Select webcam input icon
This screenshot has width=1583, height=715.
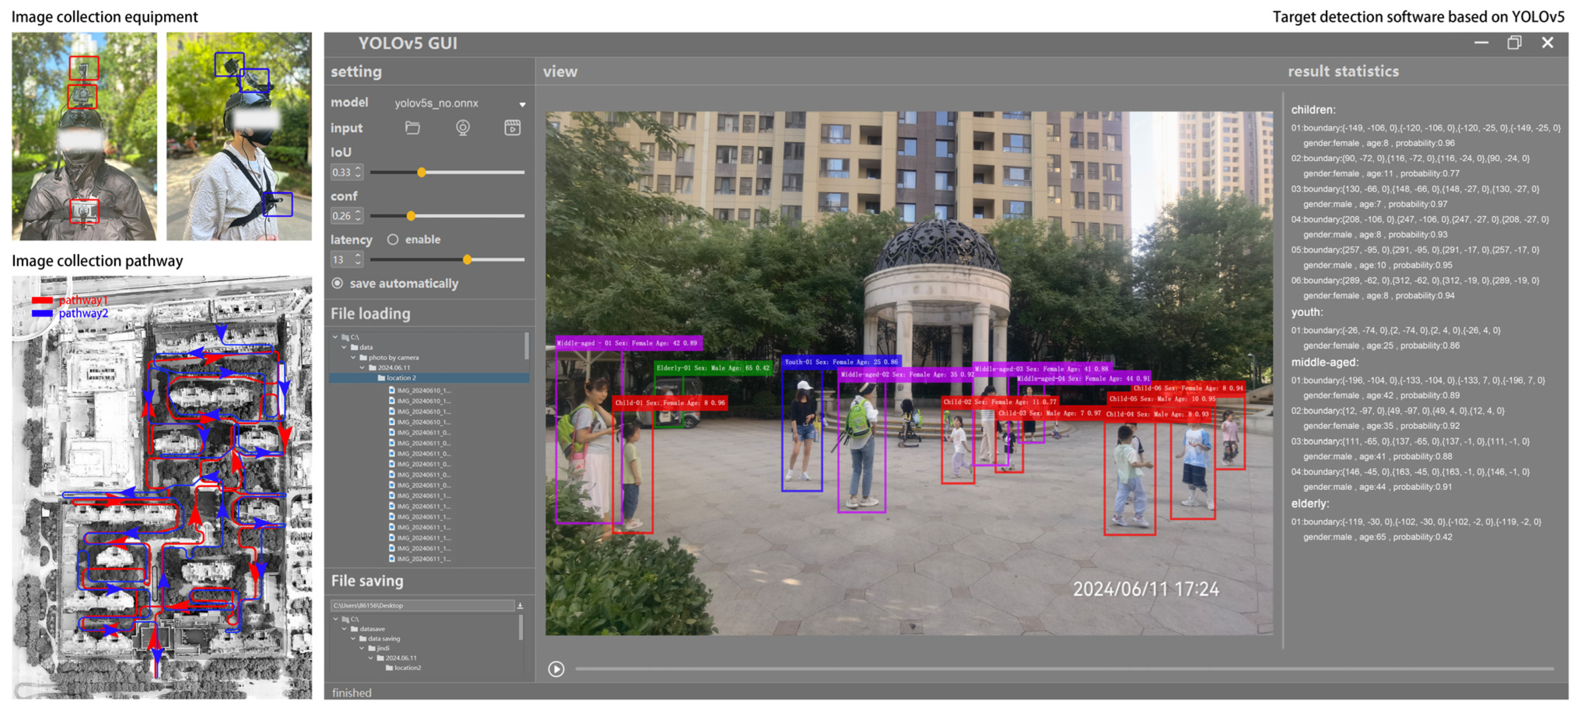[463, 128]
